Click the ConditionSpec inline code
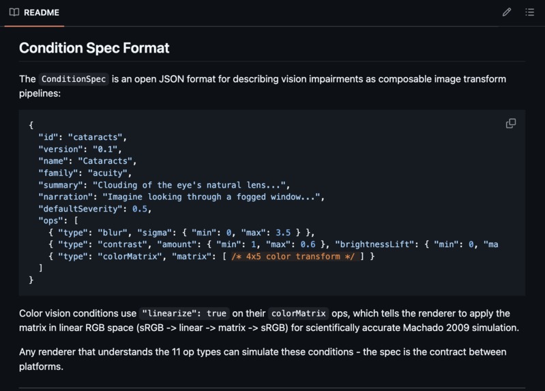Image resolution: width=545 pixels, height=391 pixels. (74, 79)
